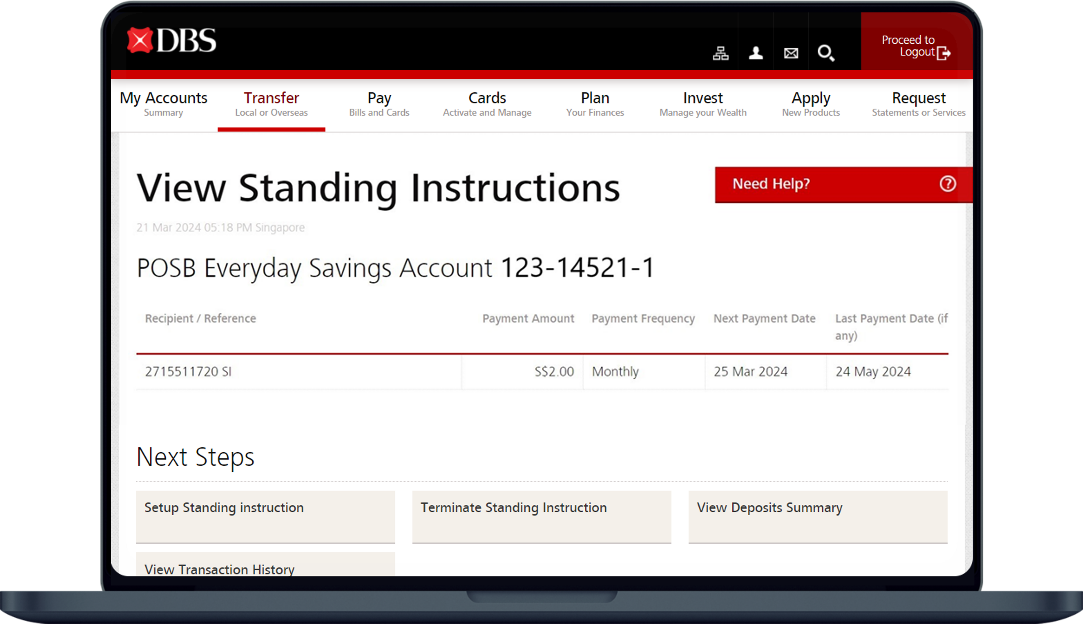Click Next Payment Date column header
This screenshot has width=1083, height=624.
[764, 318]
